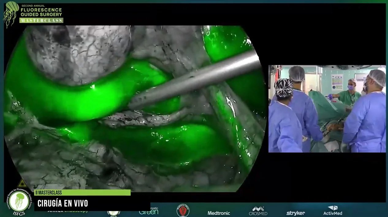Click the operating room camera feed
The image size is (388, 217).
pyautogui.click(x=327, y=109)
